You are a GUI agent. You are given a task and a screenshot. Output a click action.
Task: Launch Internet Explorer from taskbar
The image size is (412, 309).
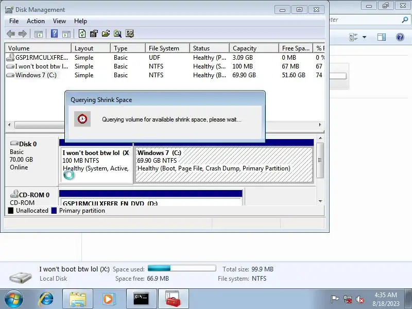46,299
